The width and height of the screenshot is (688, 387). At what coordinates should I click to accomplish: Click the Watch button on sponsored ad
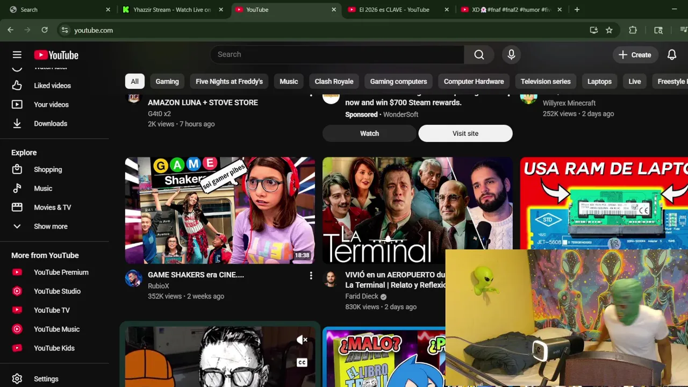click(x=369, y=133)
